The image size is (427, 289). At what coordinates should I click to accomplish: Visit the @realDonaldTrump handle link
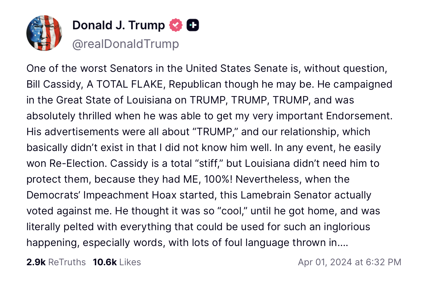pos(126,44)
